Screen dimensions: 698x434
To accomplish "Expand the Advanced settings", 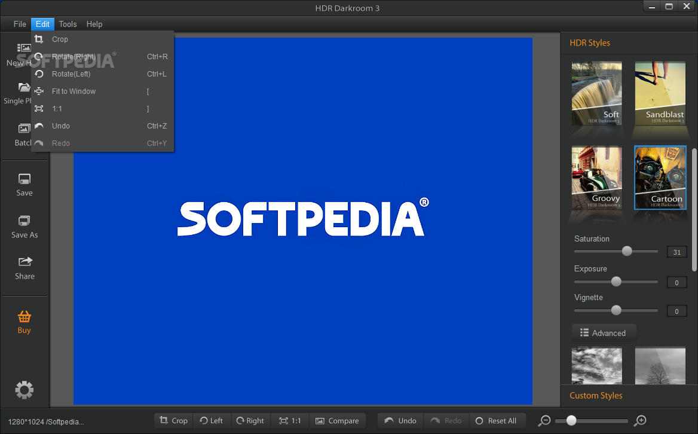I will click(x=604, y=333).
